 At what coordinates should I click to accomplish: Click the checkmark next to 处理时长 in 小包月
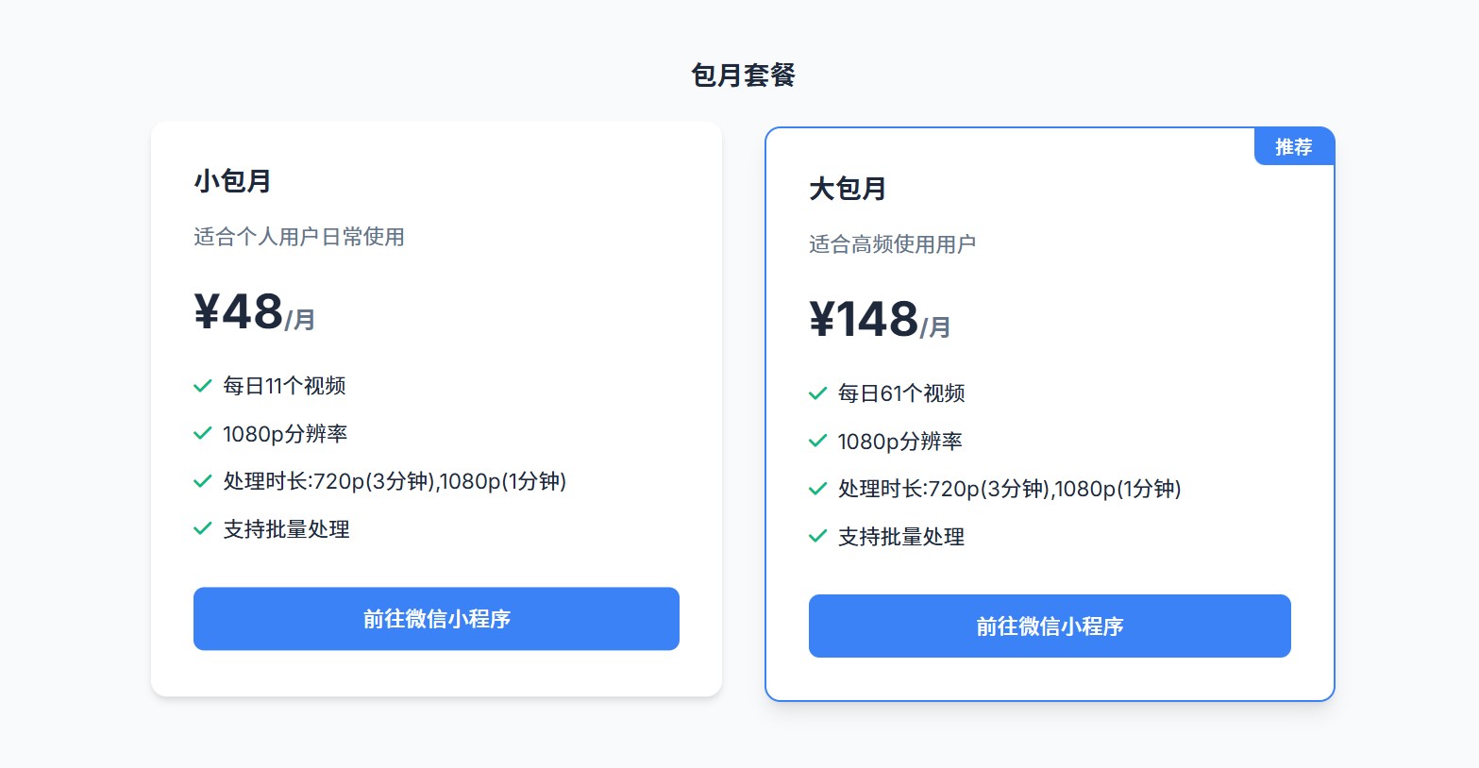[201, 481]
